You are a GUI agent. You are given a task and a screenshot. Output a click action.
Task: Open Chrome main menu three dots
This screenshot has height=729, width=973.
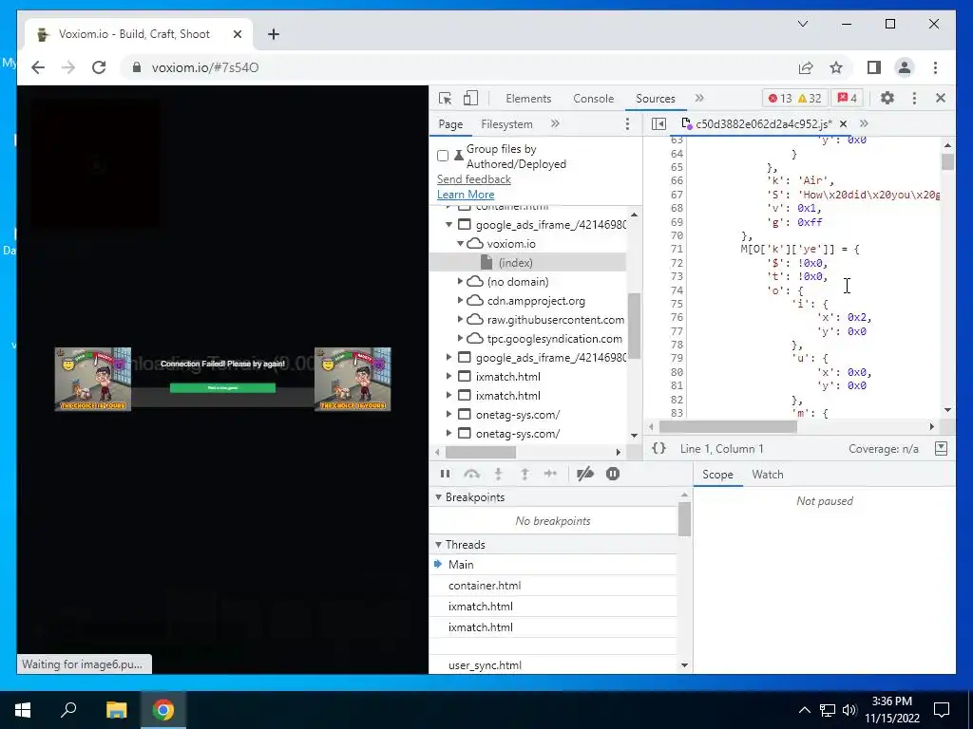935,67
